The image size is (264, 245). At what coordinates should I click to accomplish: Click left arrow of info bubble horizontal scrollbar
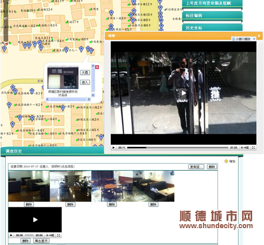pyautogui.click(x=48, y=99)
